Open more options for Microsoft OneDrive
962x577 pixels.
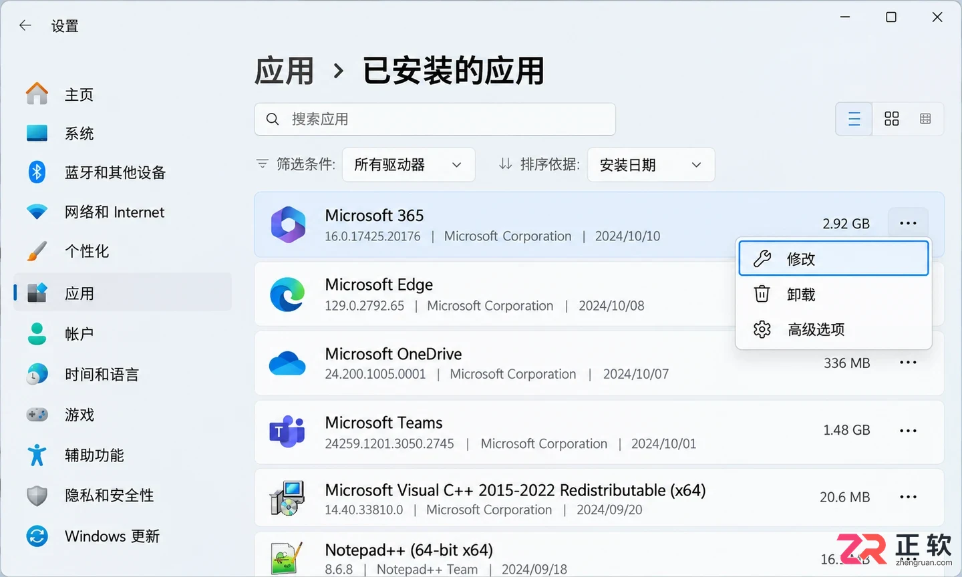(908, 363)
